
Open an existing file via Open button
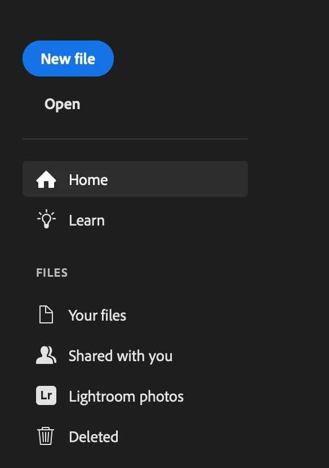[63, 104]
